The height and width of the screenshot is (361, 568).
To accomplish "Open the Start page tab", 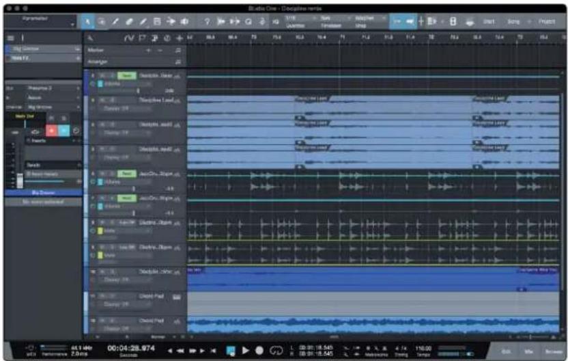I will [x=489, y=22].
